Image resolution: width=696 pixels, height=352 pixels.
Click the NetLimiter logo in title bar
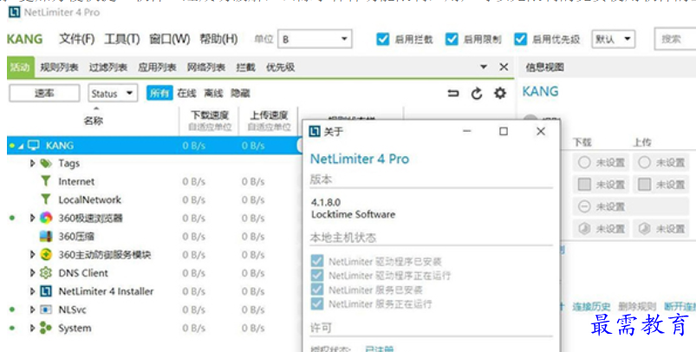click(x=14, y=12)
